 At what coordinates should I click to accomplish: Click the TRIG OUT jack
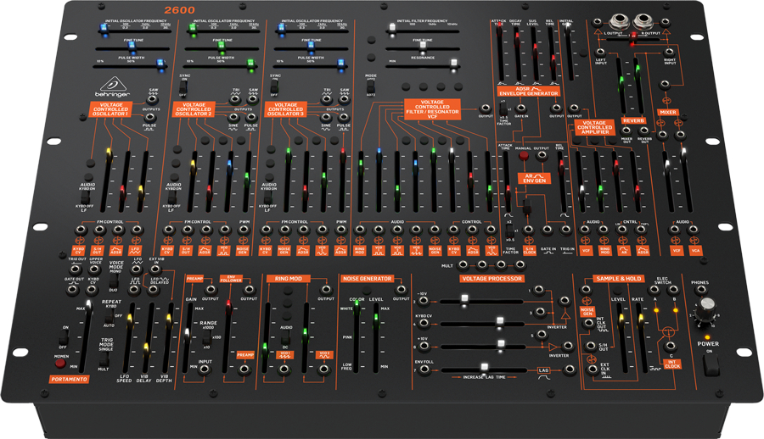[76, 268]
